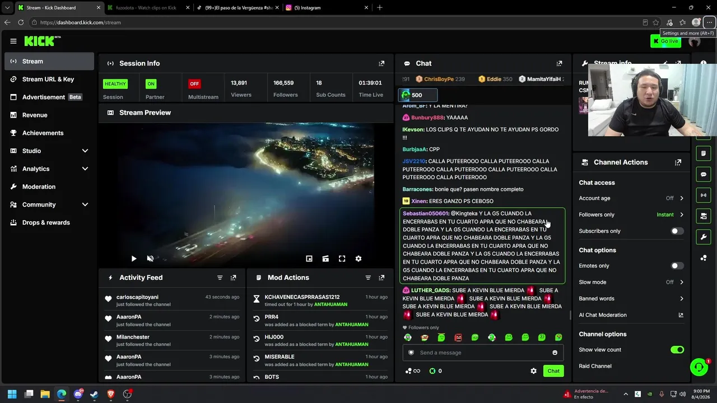Pop out the Mod Actions panel
The height and width of the screenshot is (403, 717).
[381, 278]
